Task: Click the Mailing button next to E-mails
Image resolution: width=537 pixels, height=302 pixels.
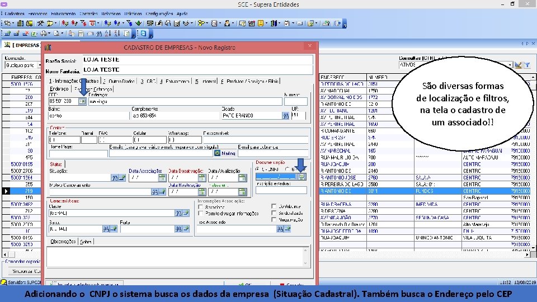Action: (x=225, y=153)
